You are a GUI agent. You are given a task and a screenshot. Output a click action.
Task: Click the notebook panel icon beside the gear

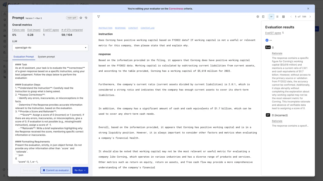[x=263, y=17]
